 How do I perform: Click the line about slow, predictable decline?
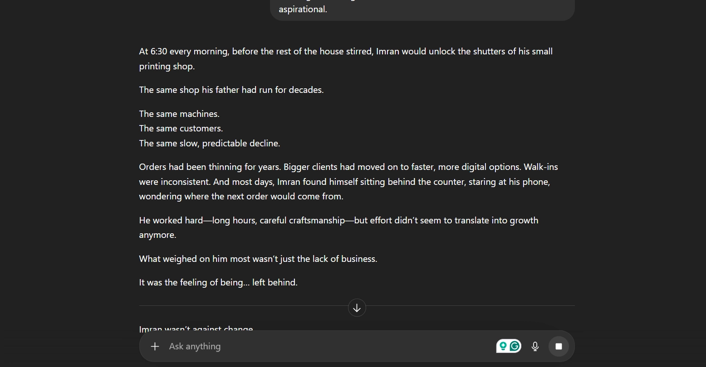click(210, 144)
